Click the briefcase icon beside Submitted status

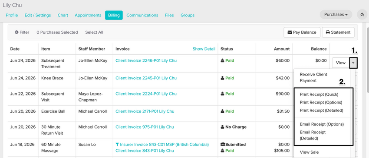coord(223,145)
